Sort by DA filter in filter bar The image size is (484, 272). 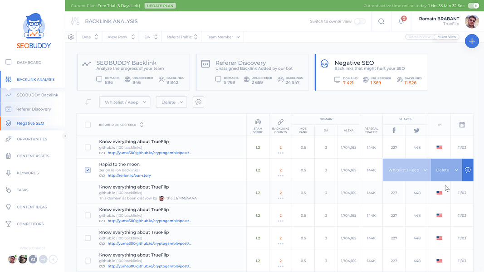pyautogui.click(x=151, y=37)
